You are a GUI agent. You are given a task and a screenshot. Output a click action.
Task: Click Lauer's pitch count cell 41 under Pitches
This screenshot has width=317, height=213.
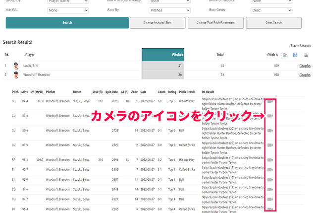click(163, 66)
